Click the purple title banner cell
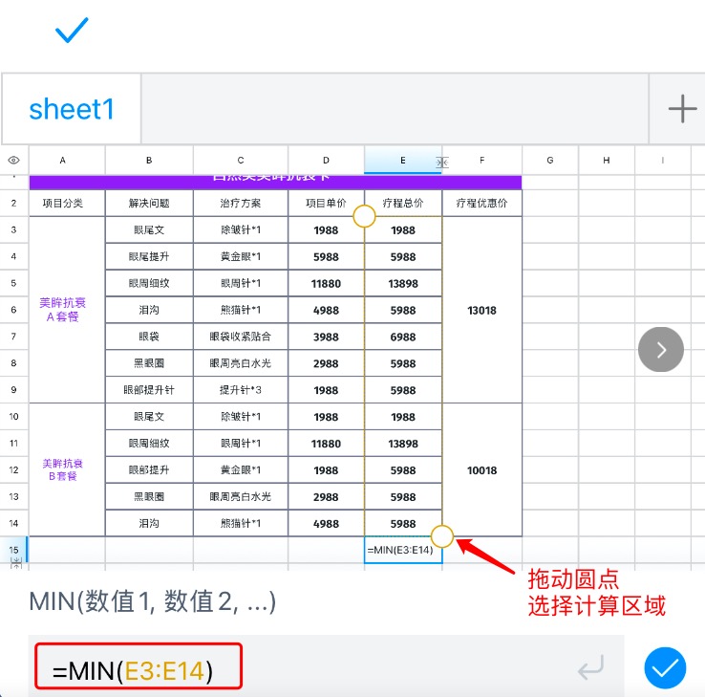 click(275, 182)
